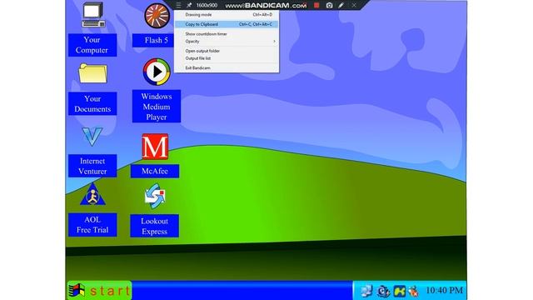Close the Bandicam recording bar
Viewport: 533px width, 300px height.
[354, 5]
